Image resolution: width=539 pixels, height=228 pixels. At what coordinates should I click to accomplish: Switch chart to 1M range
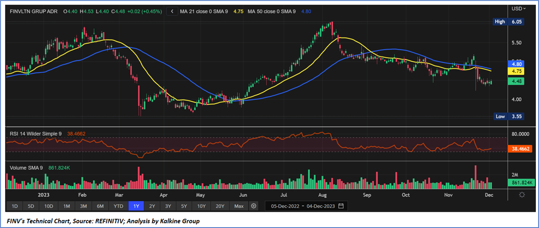click(x=66, y=206)
